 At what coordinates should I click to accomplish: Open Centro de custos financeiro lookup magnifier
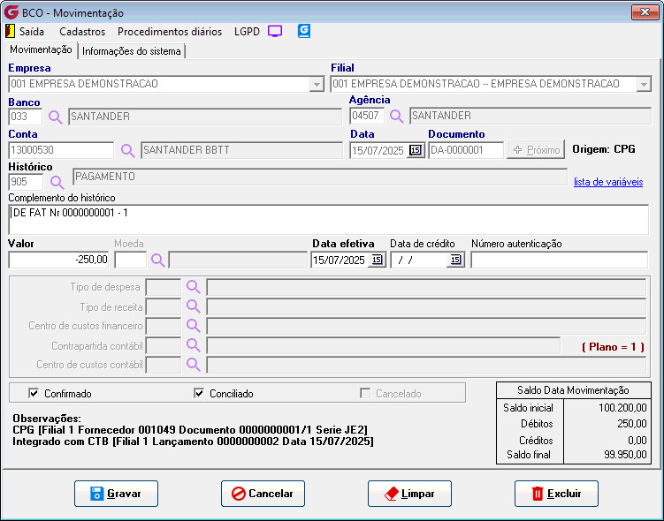[193, 326]
